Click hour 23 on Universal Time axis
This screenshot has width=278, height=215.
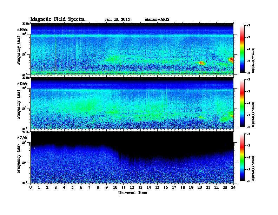[225, 187]
